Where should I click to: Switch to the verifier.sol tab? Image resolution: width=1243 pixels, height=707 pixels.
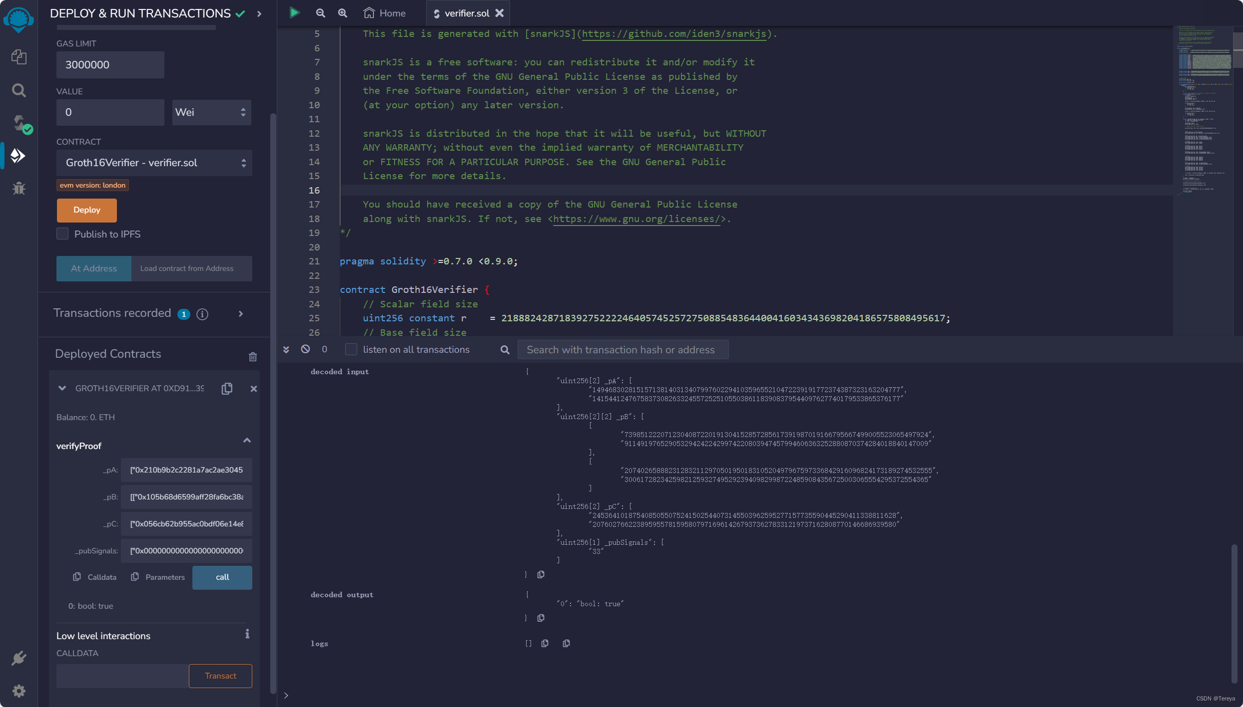[x=467, y=13]
